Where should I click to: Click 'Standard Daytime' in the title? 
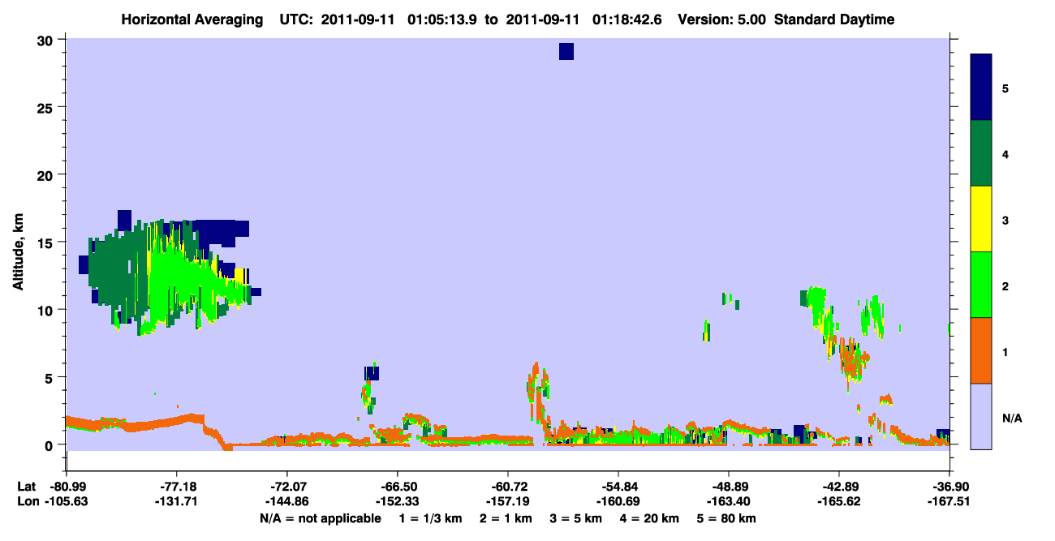click(x=834, y=19)
